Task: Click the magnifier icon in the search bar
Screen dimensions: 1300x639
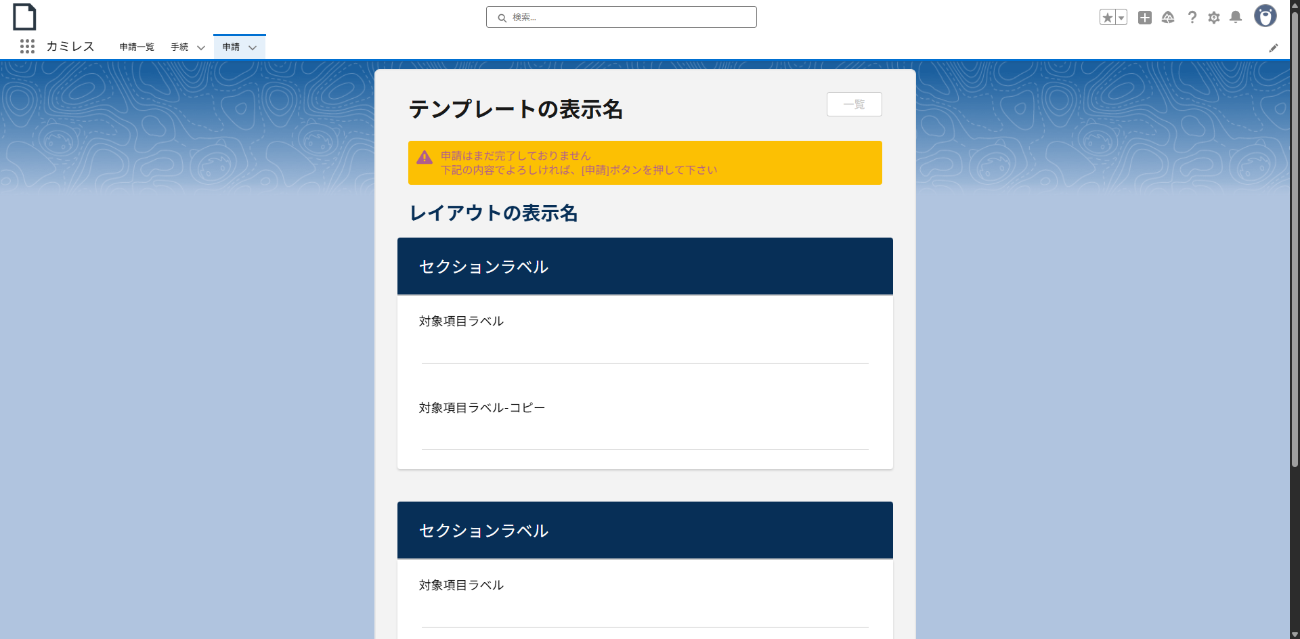Action: [x=501, y=17]
